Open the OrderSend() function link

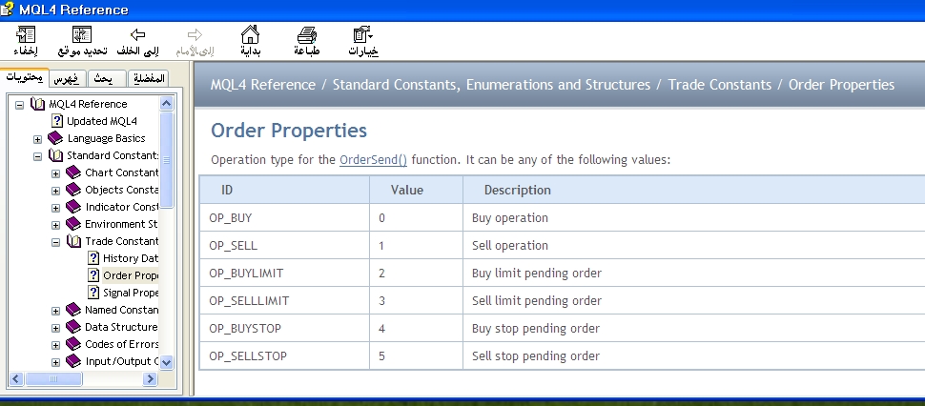click(373, 159)
